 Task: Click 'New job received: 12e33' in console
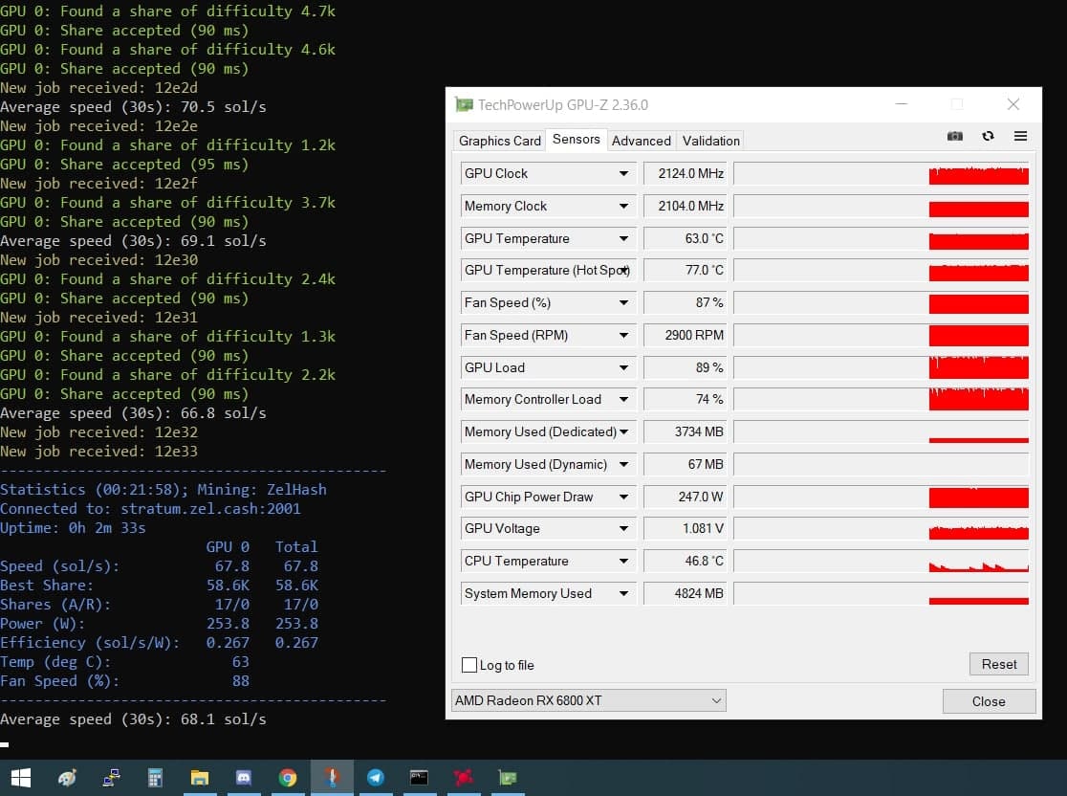click(x=98, y=452)
